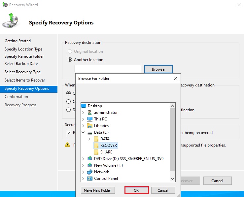Click the folder tree scroll down arrow
Viewport: 244px width, 197px height.
(x=173, y=179)
